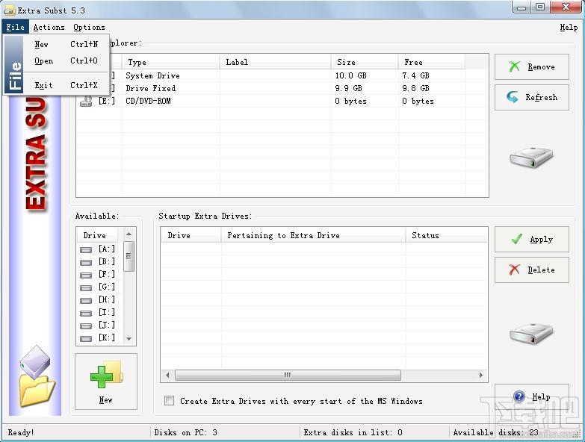
Task: Click the 9.9 GB size value
Action: (x=348, y=88)
